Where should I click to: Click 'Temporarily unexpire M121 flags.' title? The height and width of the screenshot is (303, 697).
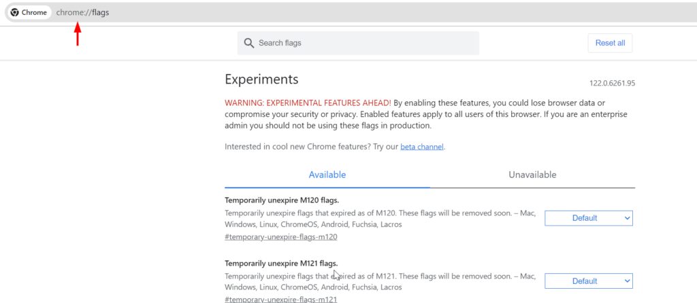pos(281,263)
